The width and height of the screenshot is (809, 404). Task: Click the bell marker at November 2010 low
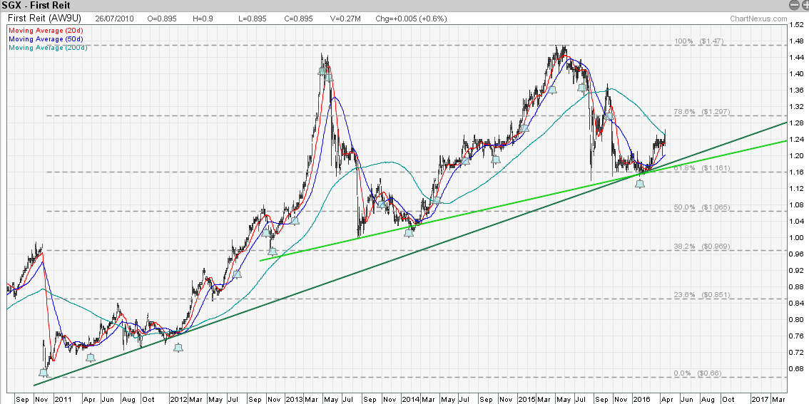(44, 373)
